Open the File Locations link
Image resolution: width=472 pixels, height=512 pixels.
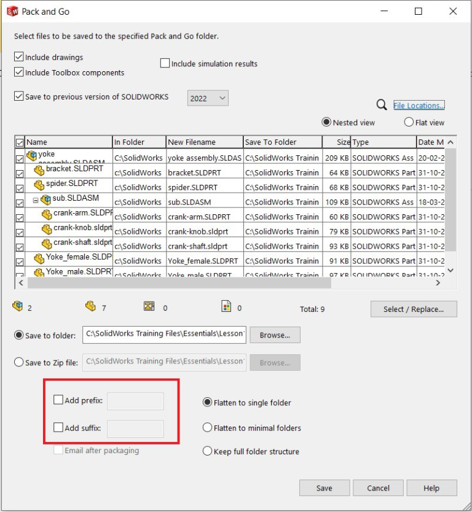point(419,106)
